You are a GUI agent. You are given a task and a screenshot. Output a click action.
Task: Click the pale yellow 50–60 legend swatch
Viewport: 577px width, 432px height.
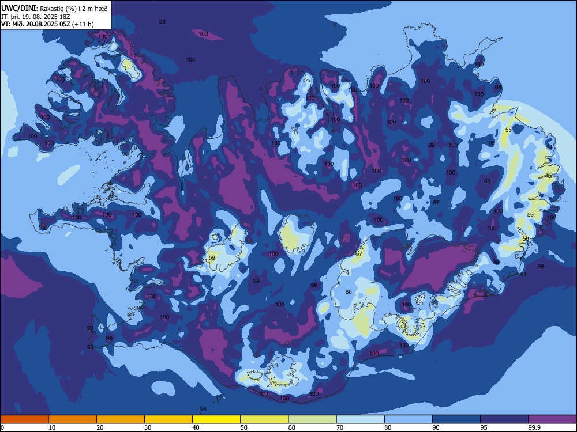click(264, 419)
